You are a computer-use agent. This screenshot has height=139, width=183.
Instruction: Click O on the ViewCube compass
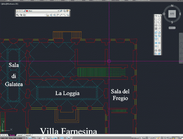click(164, 14)
